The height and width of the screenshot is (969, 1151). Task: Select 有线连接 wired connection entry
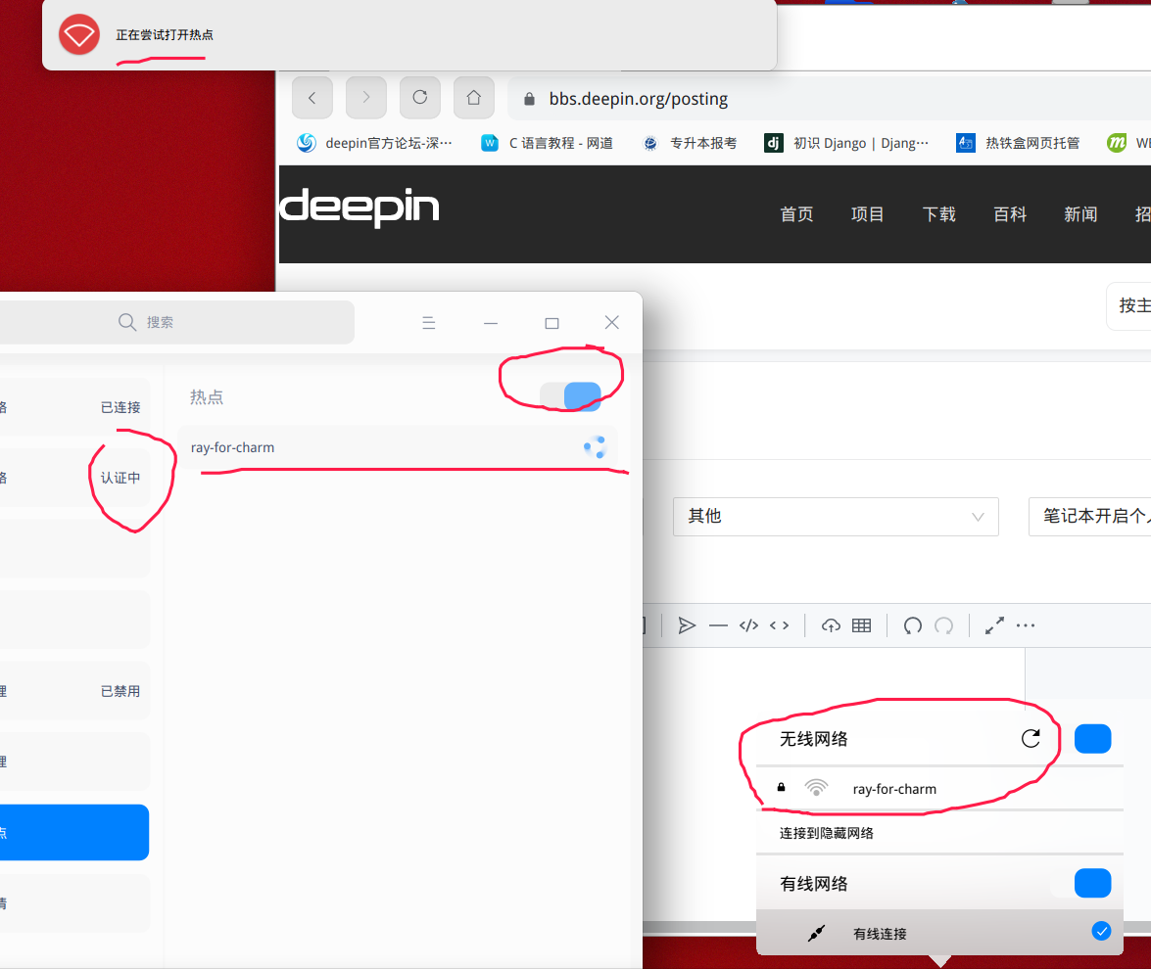coord(939,933)
